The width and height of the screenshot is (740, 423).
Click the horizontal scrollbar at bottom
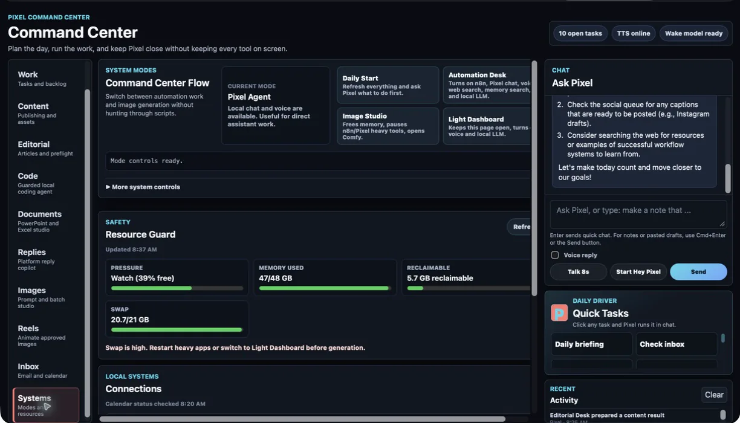[302, 419]
